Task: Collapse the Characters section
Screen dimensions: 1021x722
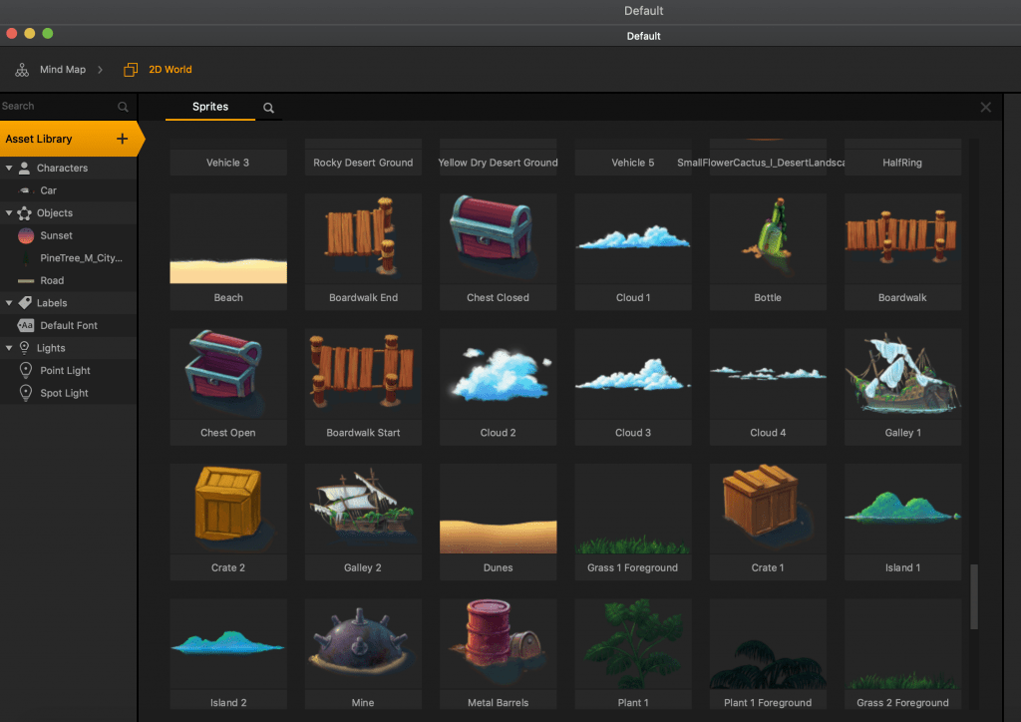Action: tap(9, 168)
